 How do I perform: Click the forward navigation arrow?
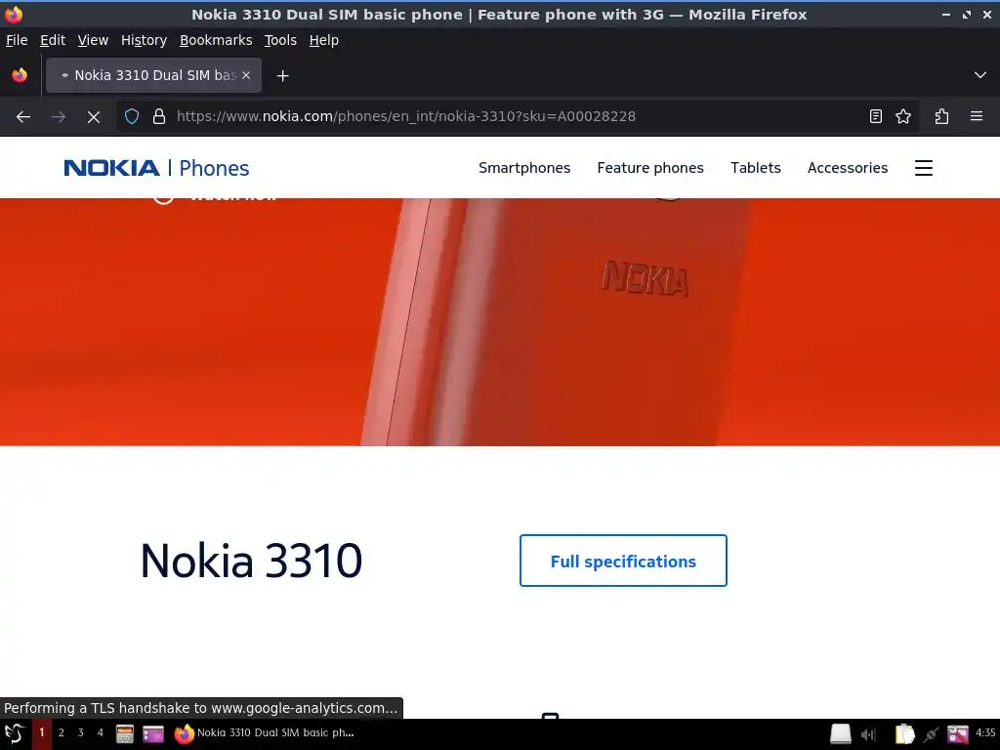pos(59,117)
